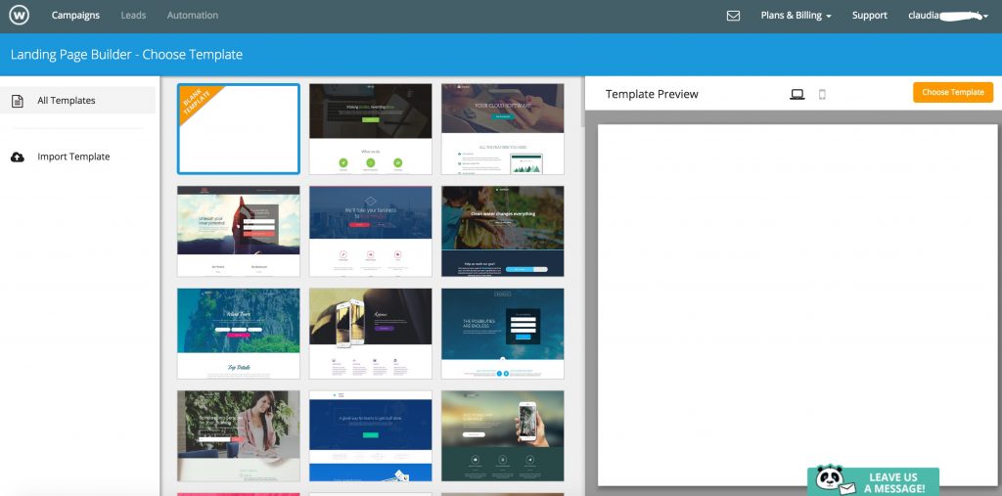Expand the Plans & Billing dropdown

pyautogui.click(x=796, y=16)
